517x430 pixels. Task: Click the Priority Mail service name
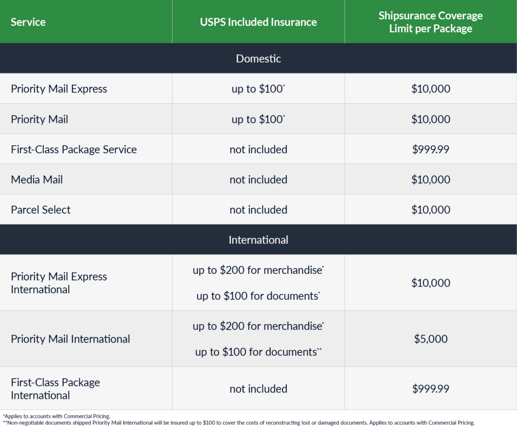coord(39,119)
